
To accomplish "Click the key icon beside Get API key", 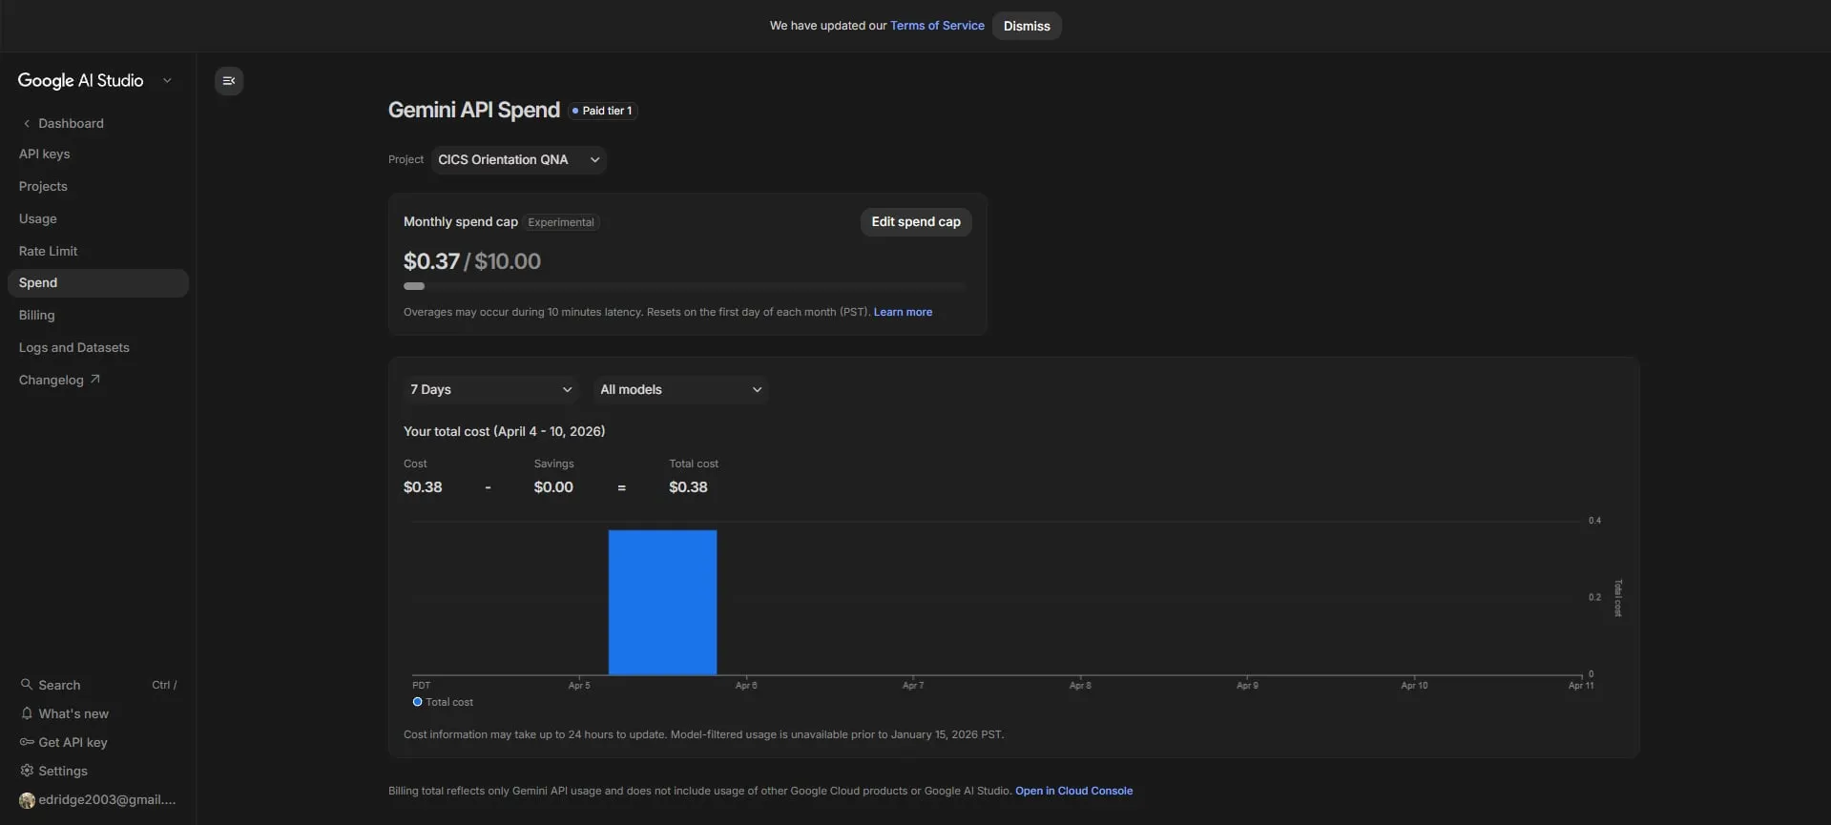I will pyautogui.click(x=27, y=742).
